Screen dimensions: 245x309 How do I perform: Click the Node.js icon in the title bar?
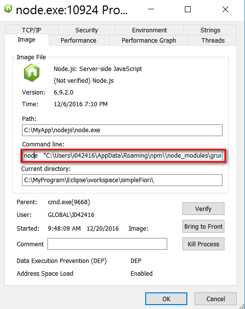point(8,9)
